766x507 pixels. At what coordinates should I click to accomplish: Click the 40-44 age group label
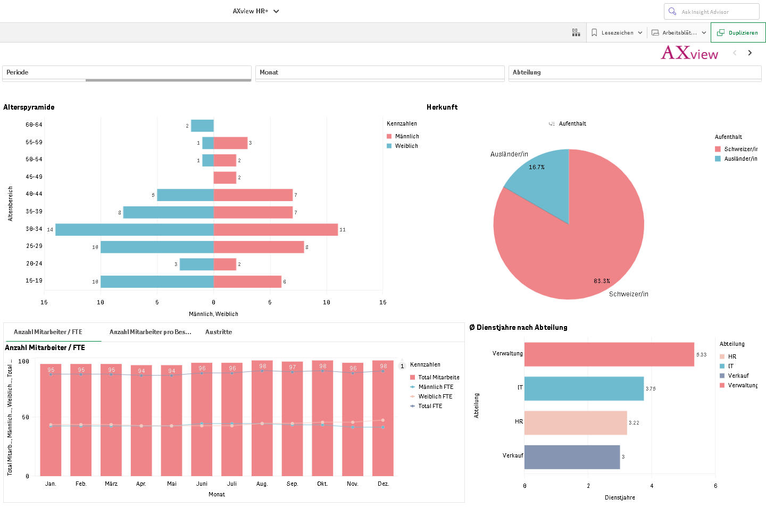(34, 194)
